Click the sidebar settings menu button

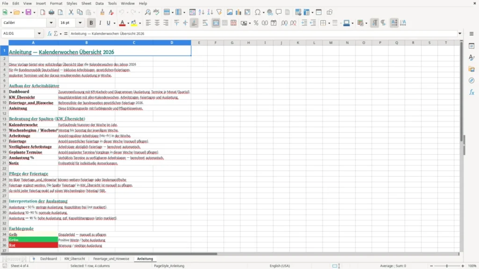(472, 34)
